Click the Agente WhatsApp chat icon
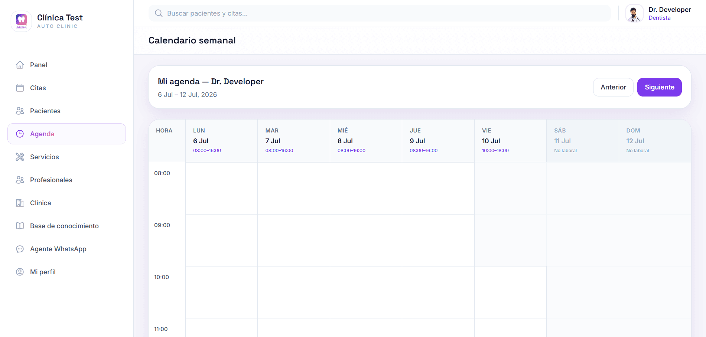This screenshot has width=706, height=337. 20,249
